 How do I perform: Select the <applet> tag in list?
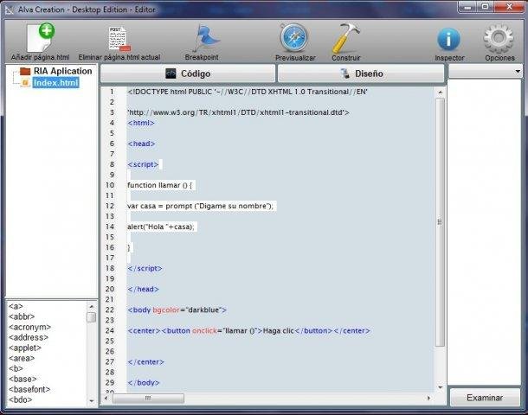click(x=24, y=348)
